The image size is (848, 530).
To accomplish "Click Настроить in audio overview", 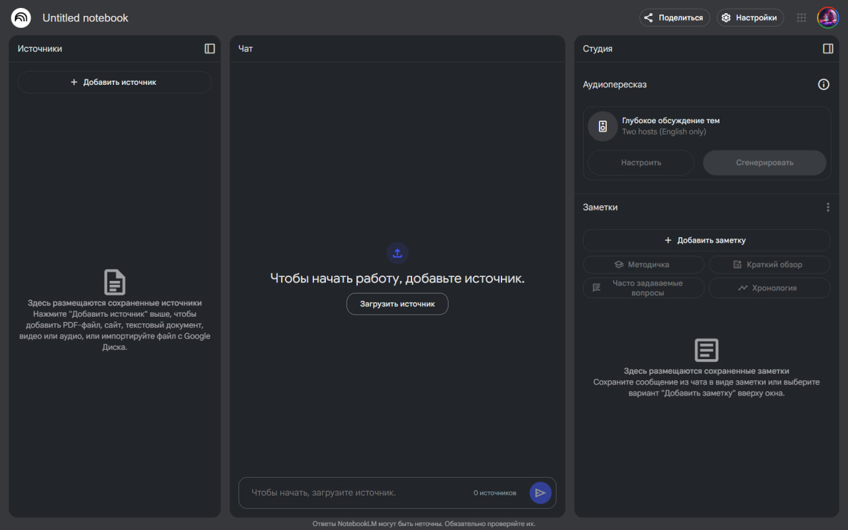I will (x=641, y=162).
